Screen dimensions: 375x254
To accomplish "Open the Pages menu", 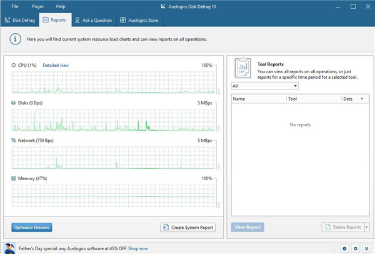I will click(x=37, y=6).
